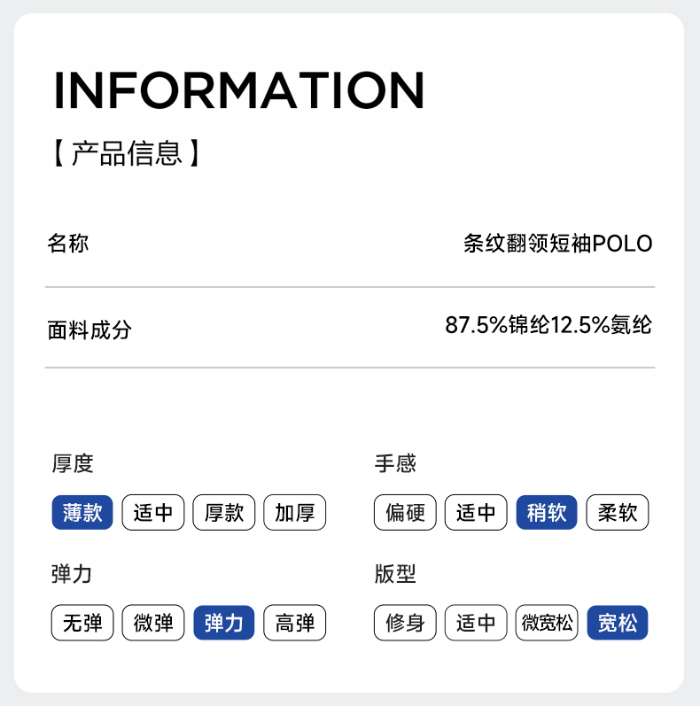The height and width of the screenshot is (706, 700).
Task: Click the product name 条纹翻领短袖POLO
Action: (x=558, y=244)
